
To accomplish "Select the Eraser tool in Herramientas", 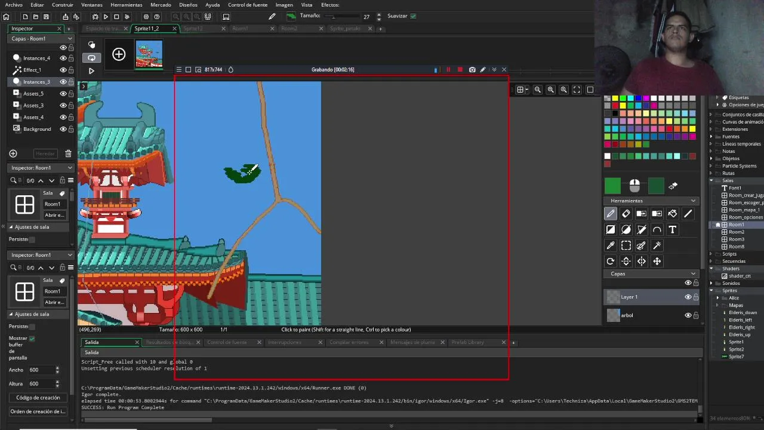I will coord(626,214).
